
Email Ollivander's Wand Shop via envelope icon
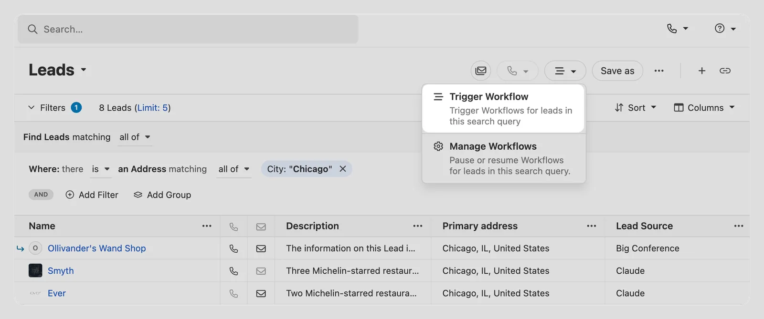coord(261,248)
